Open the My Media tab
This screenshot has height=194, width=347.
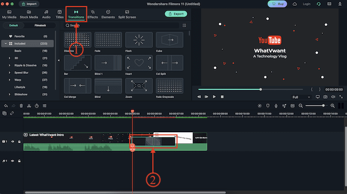[x=9, y=15]
